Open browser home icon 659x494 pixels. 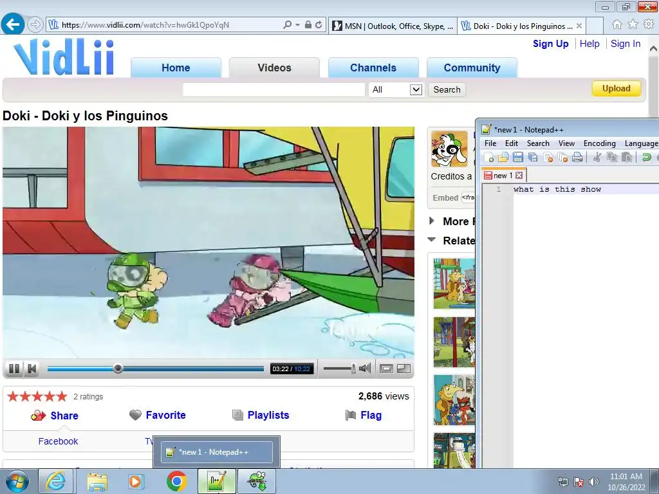click(x=617, y=24)
